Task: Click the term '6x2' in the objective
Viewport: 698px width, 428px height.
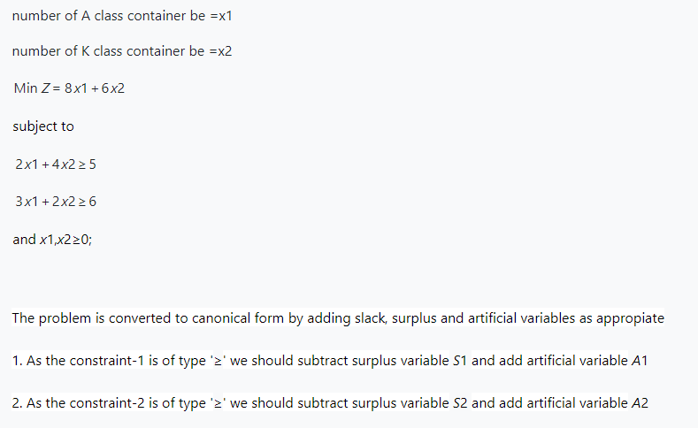Action: 113,88
